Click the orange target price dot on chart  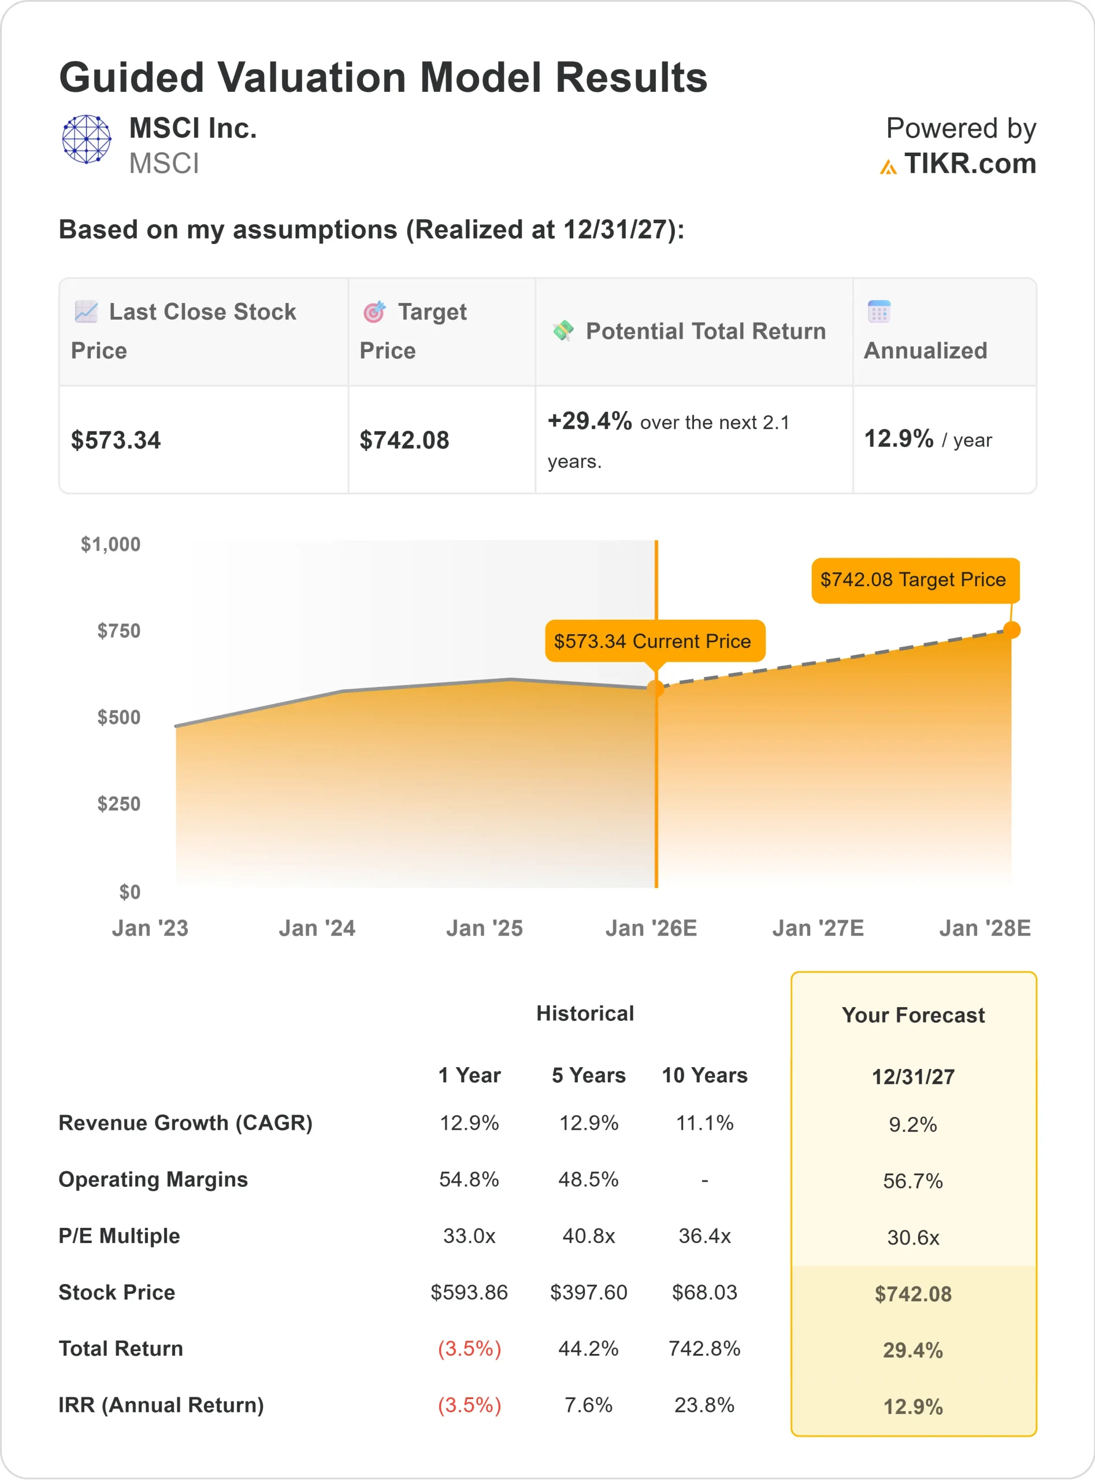pyautogui.click(x=1011, y=630)
